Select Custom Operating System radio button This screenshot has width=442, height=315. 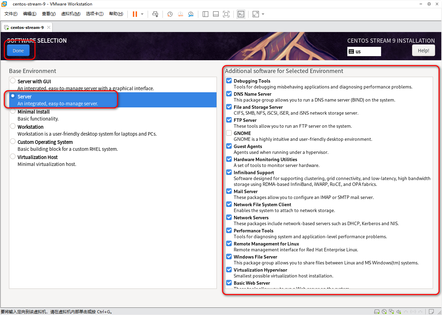(x=13, y=141)
